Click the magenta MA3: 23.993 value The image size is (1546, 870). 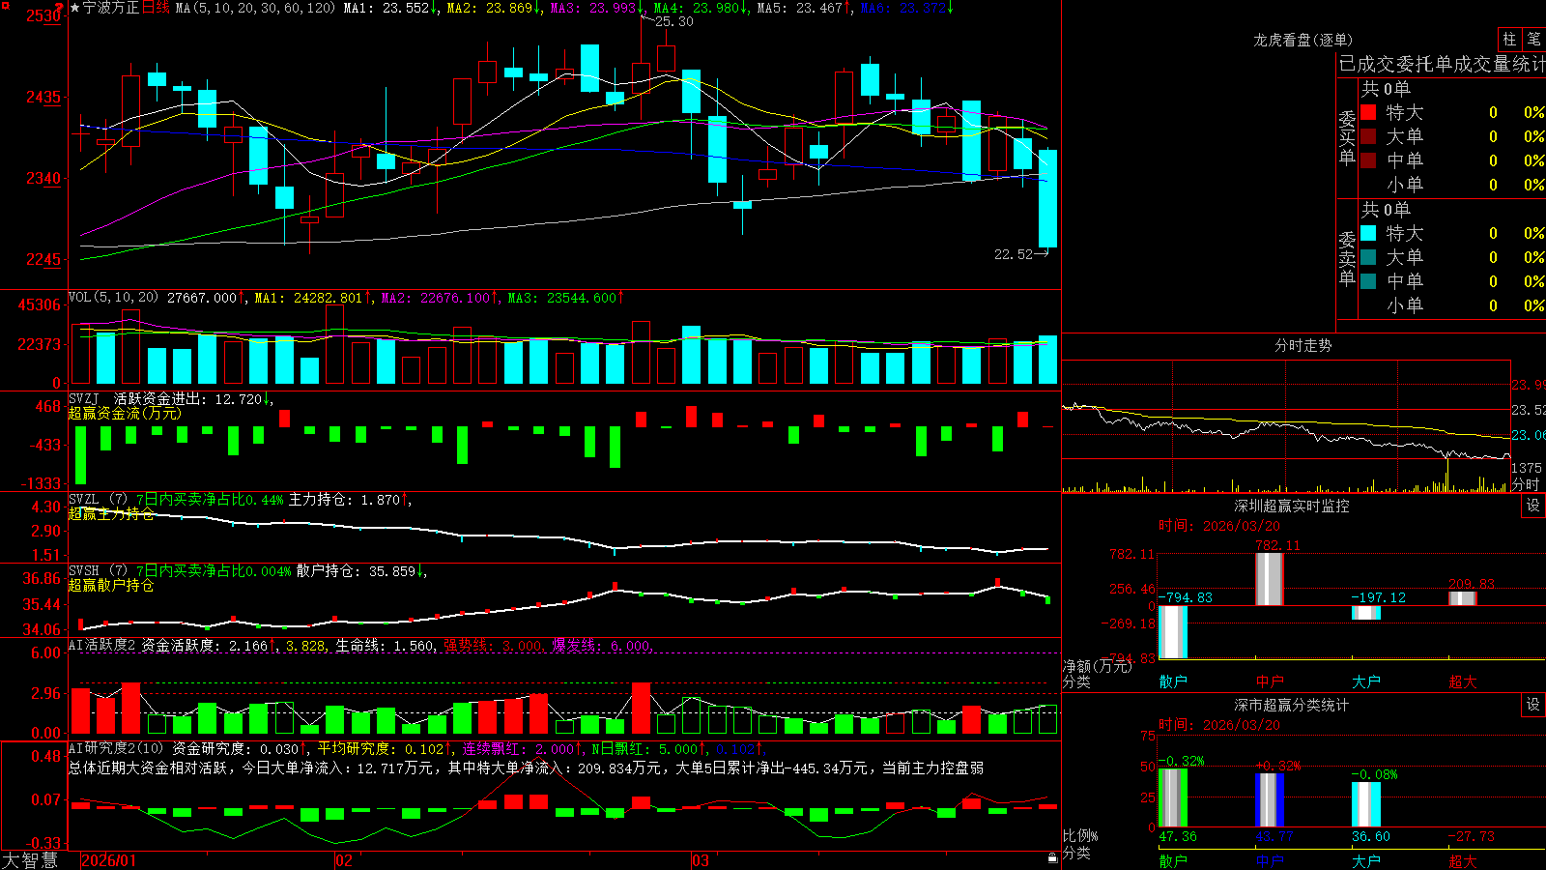(596, 8)
